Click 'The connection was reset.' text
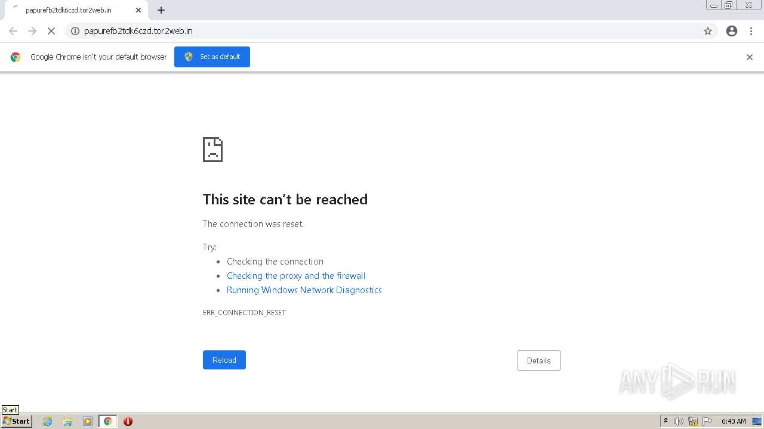The image size is (764, 429). tap(253, 224)
